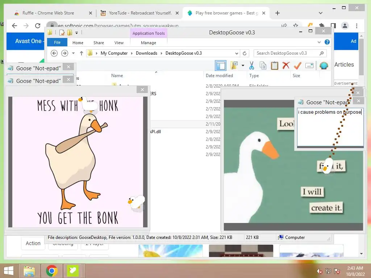Click the Share page icon in Chrome
The image size is (371, 278).
[x=284, y=25]
